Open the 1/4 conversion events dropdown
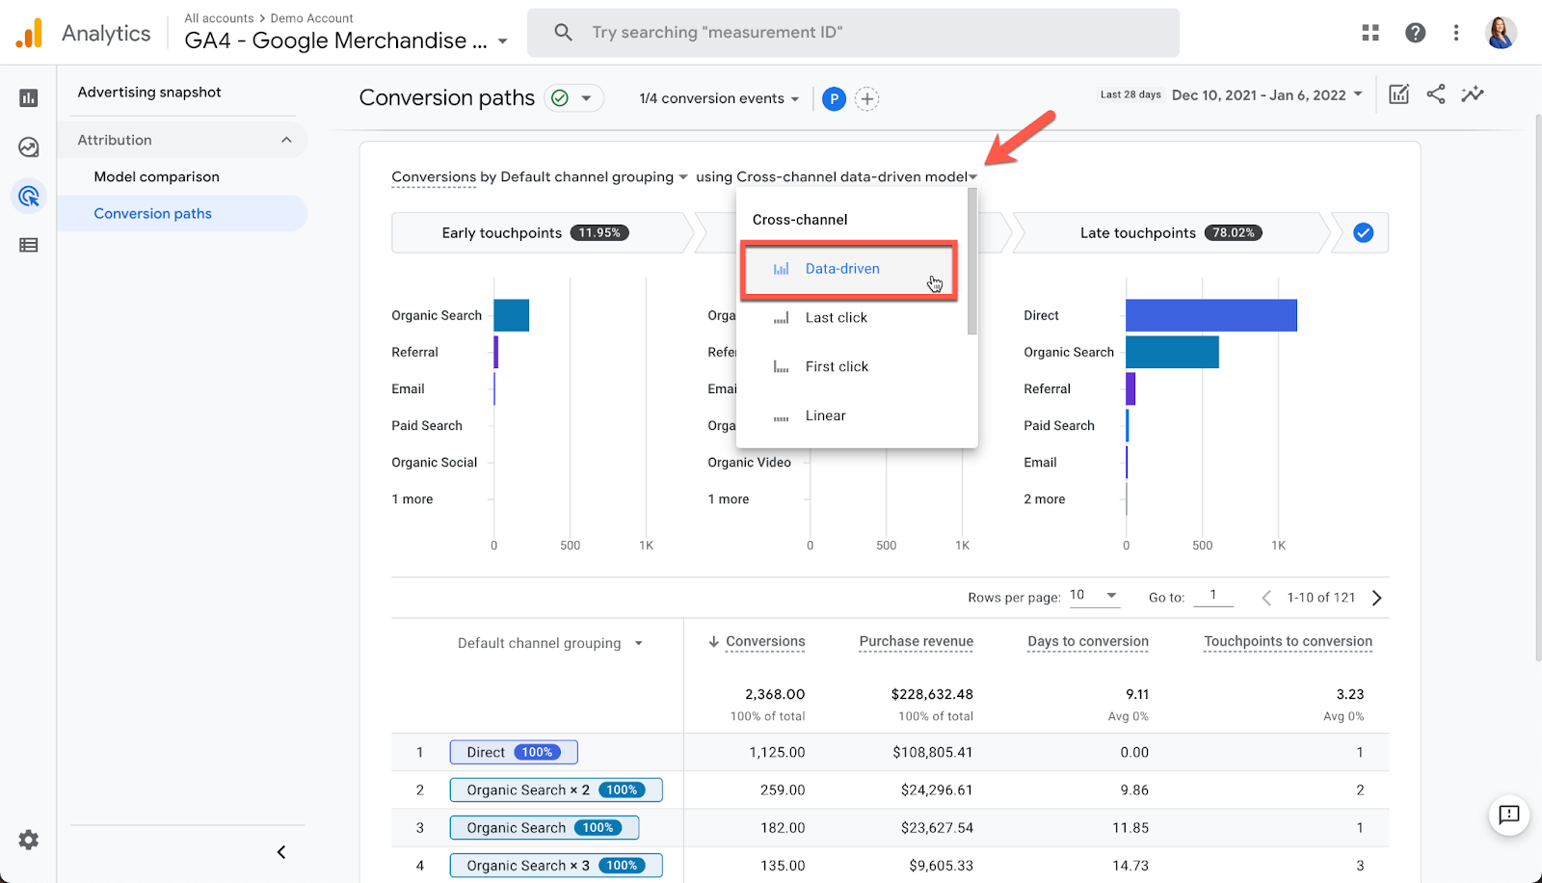This screenshot has height=883, width=1542. pyautogui.click(x=719, y=98)
